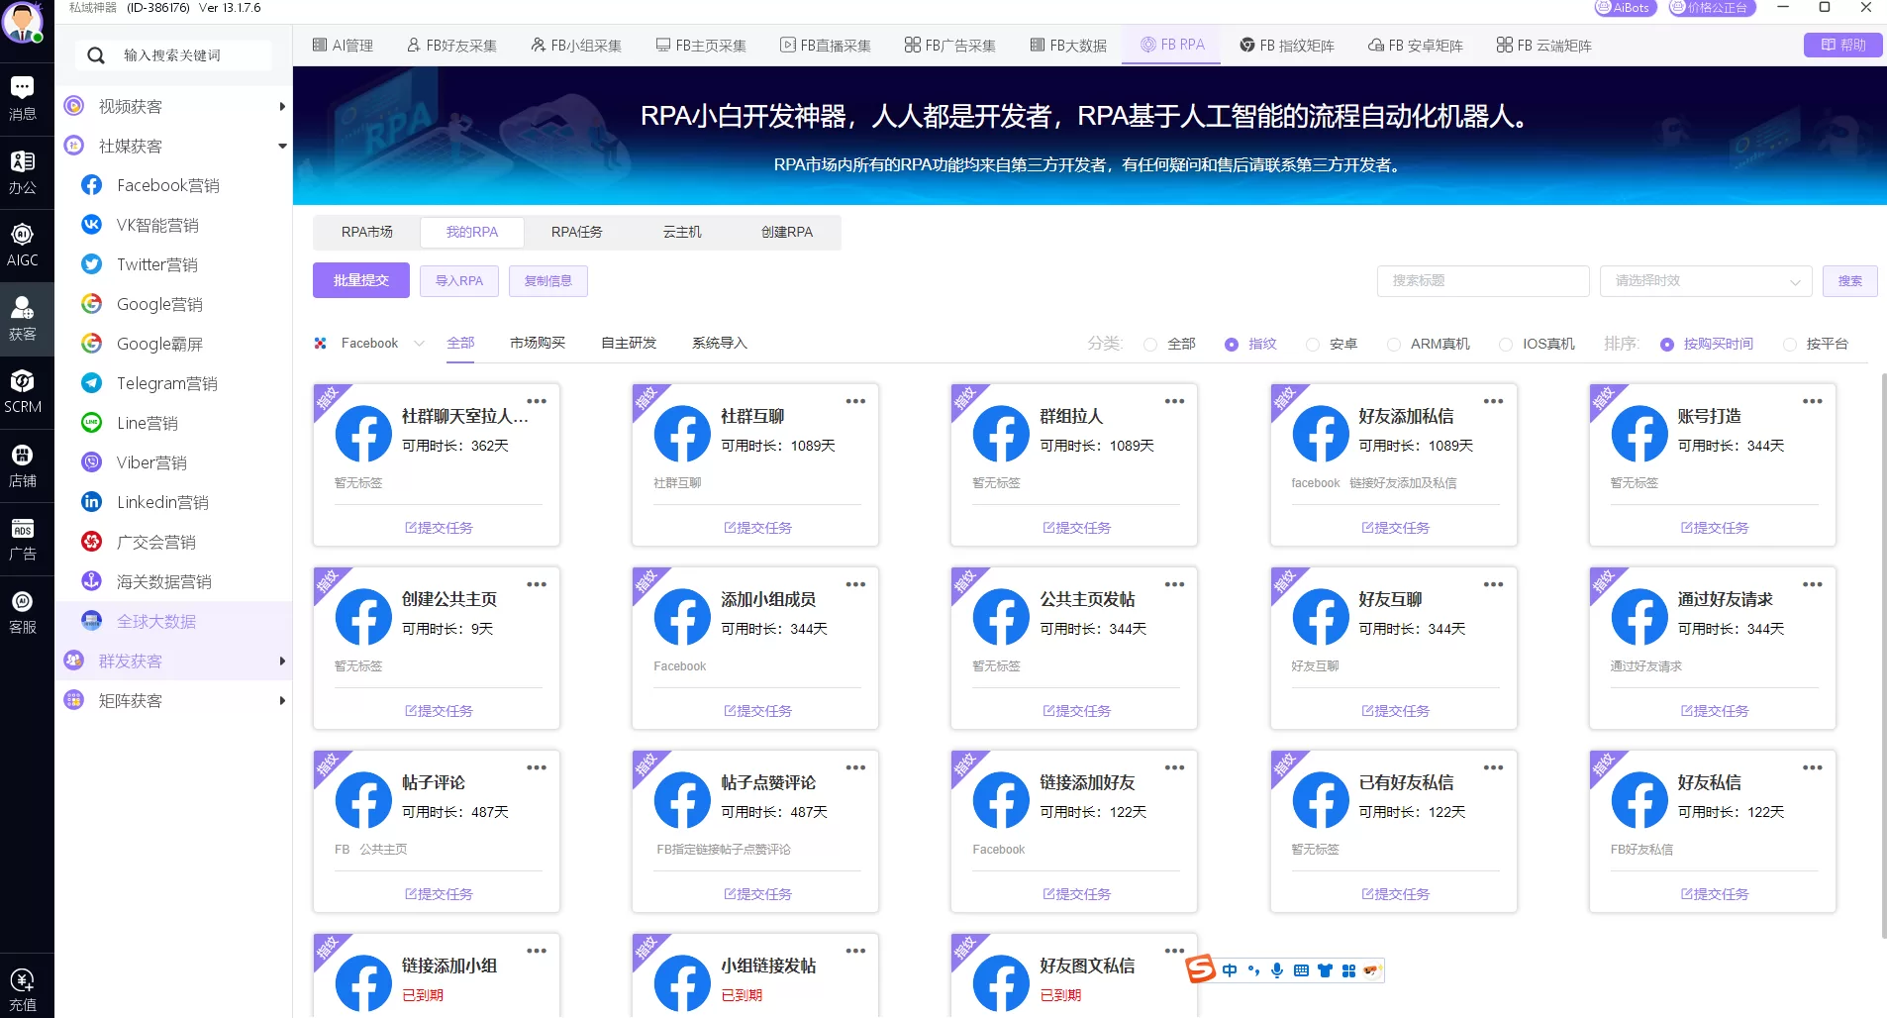Open more options on 帖子评论 card

[x=537, y=767]
